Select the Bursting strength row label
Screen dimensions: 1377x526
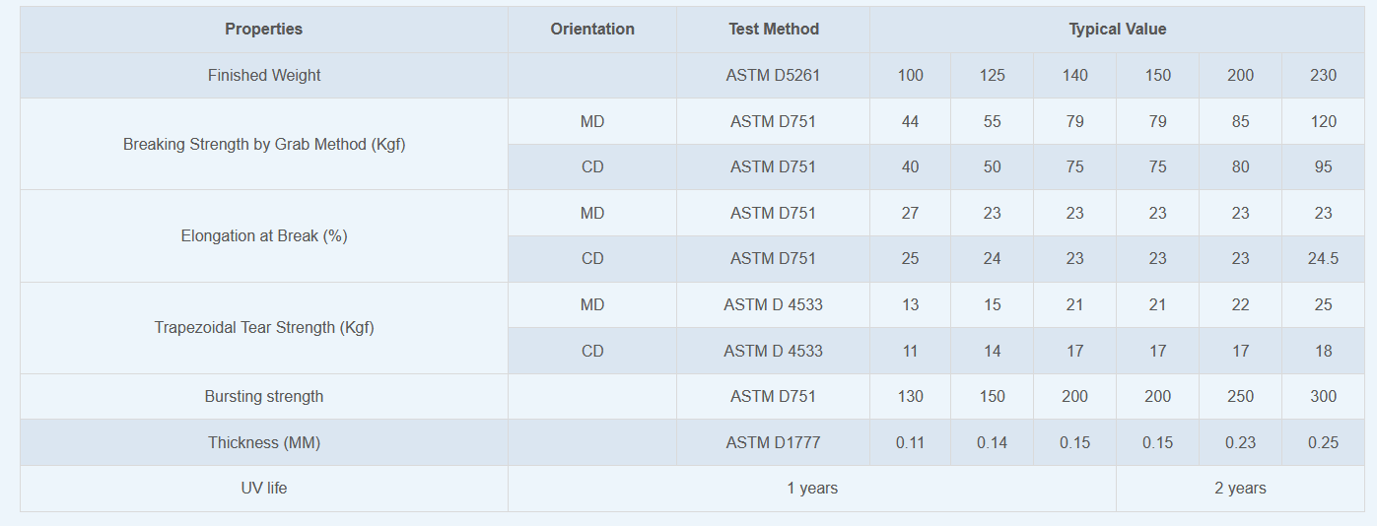[263, 397]
